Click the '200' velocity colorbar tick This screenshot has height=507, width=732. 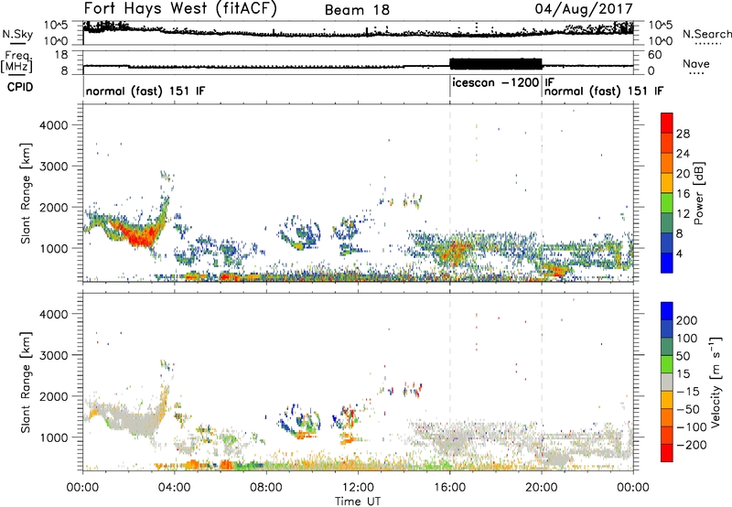coord(687,320)
